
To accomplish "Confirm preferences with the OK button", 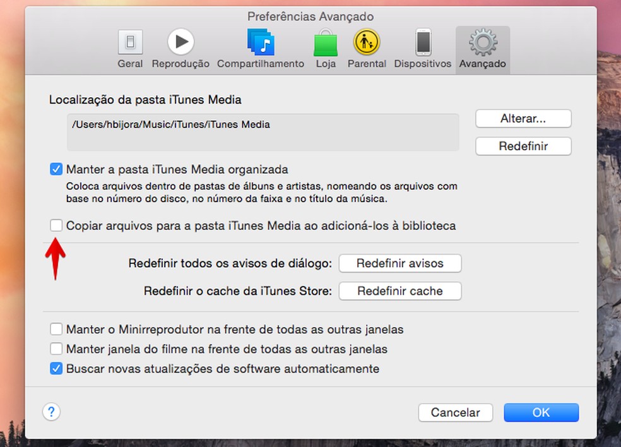I will pyautogui.click(x=541, y=412).
